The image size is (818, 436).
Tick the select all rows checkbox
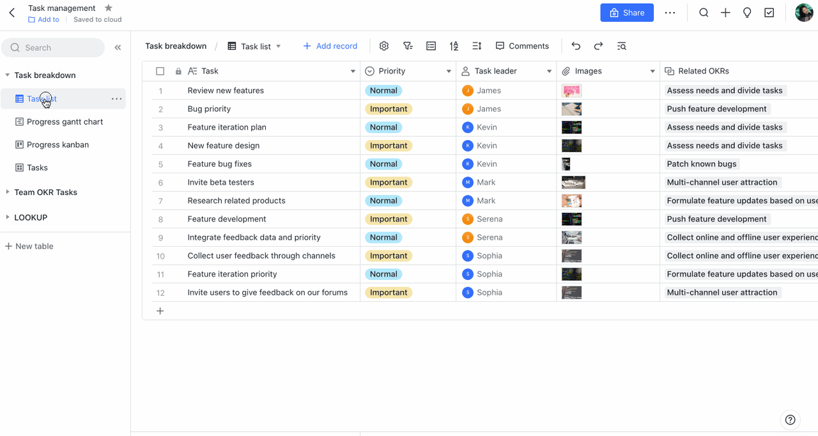coord(160,71)
